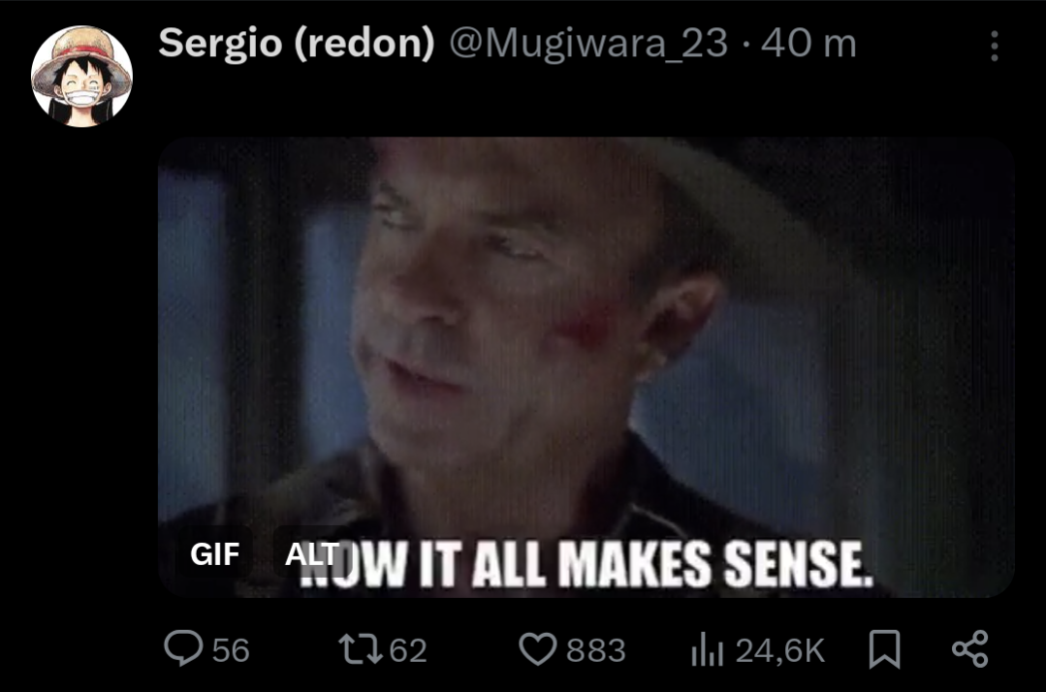Open the tweet via 40 m timestamp

click(808, 44)
